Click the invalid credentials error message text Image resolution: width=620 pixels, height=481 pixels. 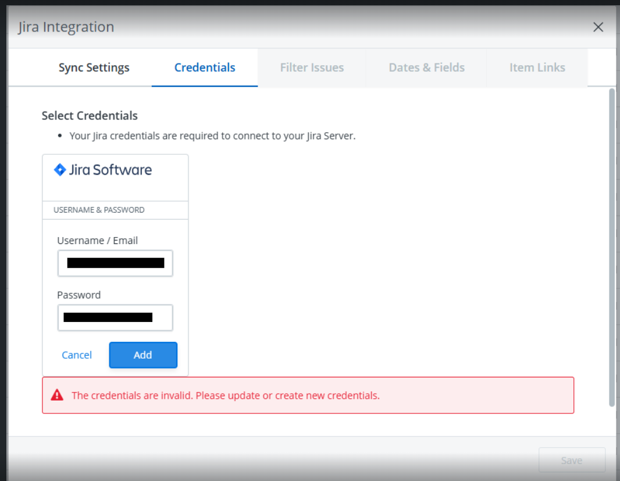[x=226, y=395]
